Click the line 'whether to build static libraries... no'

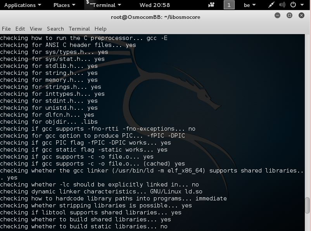84,226
